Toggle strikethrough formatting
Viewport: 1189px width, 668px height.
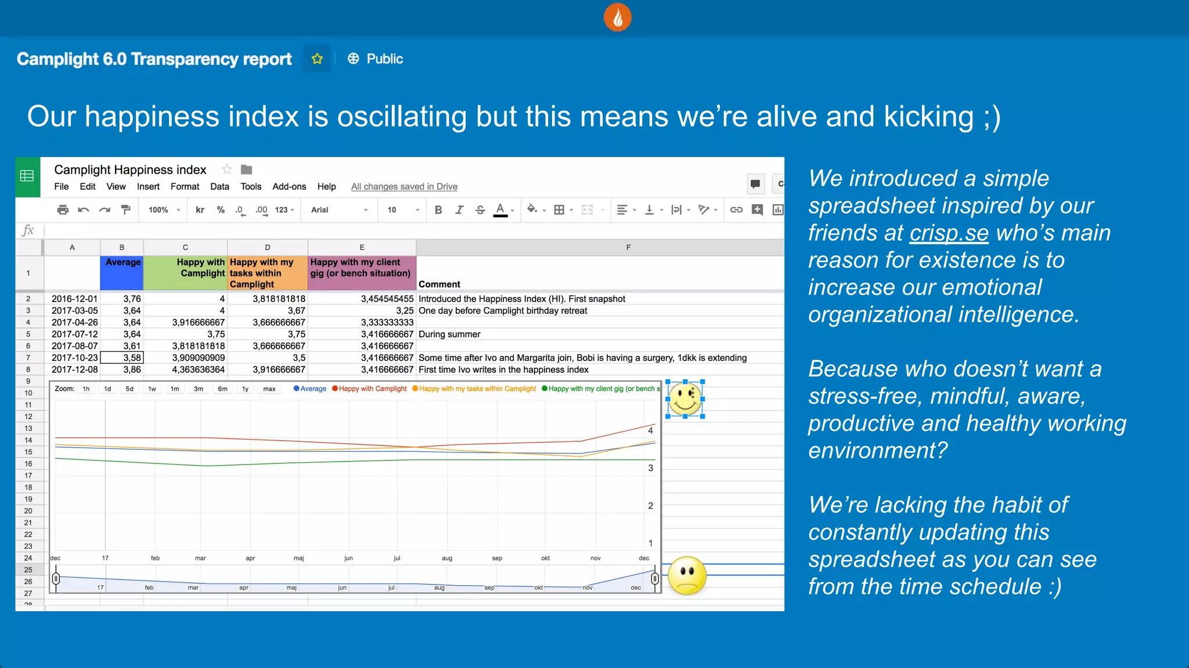480,210
